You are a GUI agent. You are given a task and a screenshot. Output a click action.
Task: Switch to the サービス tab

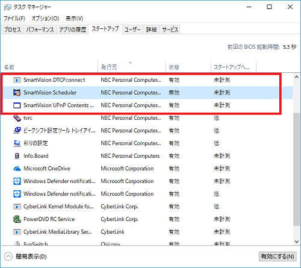(170, 30)
